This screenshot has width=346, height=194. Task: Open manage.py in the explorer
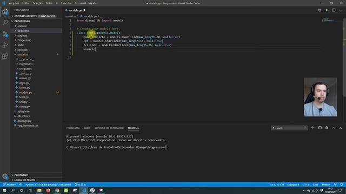pos(24,121)
